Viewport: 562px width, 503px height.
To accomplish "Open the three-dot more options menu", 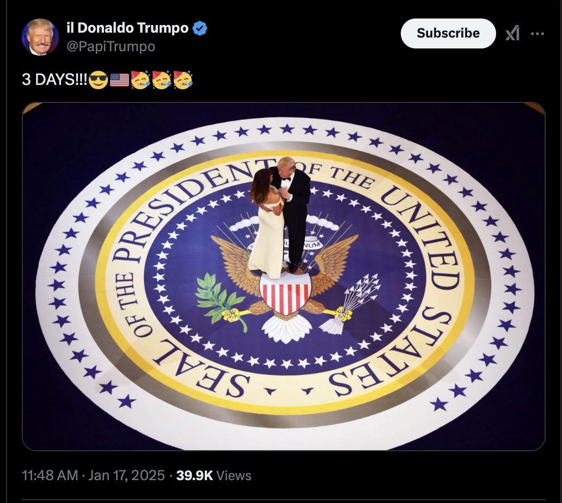I will (537, 34).
